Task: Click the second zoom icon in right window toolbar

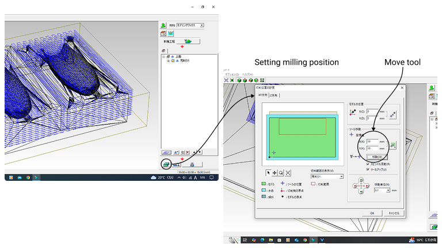Action: [x=232, y=80]
